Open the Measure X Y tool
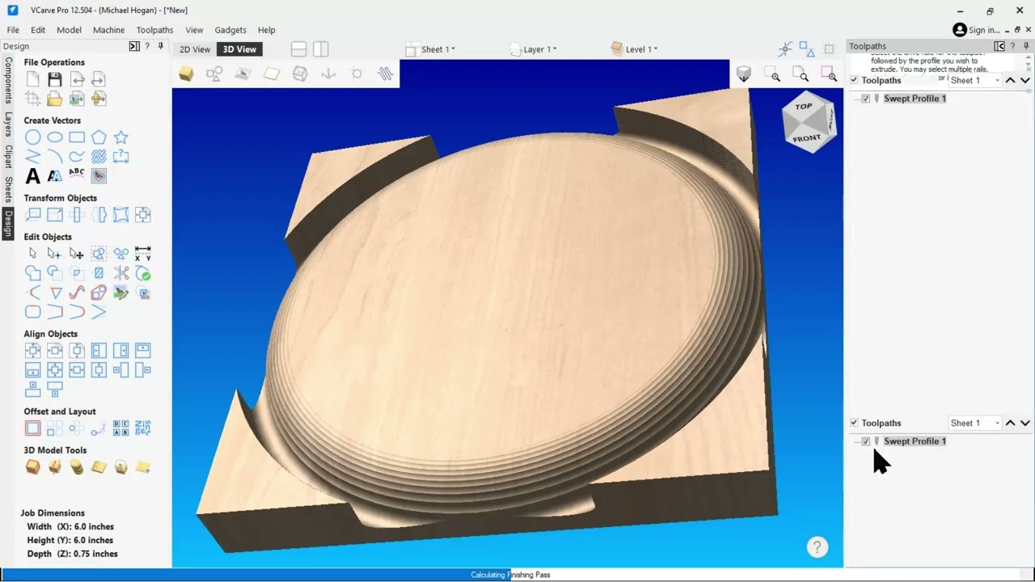 pos(142,254)
